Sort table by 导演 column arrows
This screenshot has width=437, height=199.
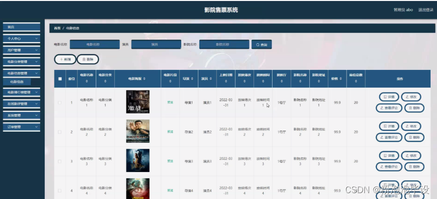(x=192, y=79)
